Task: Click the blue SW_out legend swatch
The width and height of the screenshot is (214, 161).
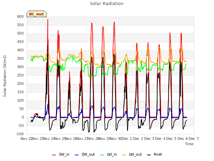Action: (x=77, y=155)
